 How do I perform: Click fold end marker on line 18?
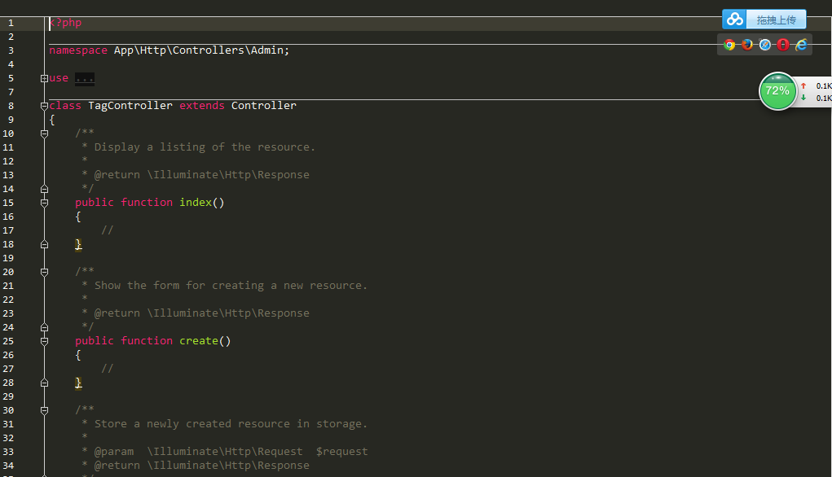coord(45,244)
